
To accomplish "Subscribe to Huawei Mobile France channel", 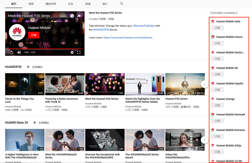I will pos(217,43).
